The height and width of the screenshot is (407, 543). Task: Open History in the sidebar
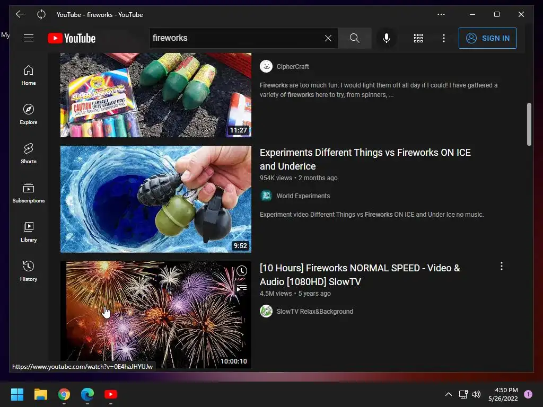29,271
